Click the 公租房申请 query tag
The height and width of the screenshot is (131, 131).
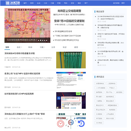coord(111,83)
